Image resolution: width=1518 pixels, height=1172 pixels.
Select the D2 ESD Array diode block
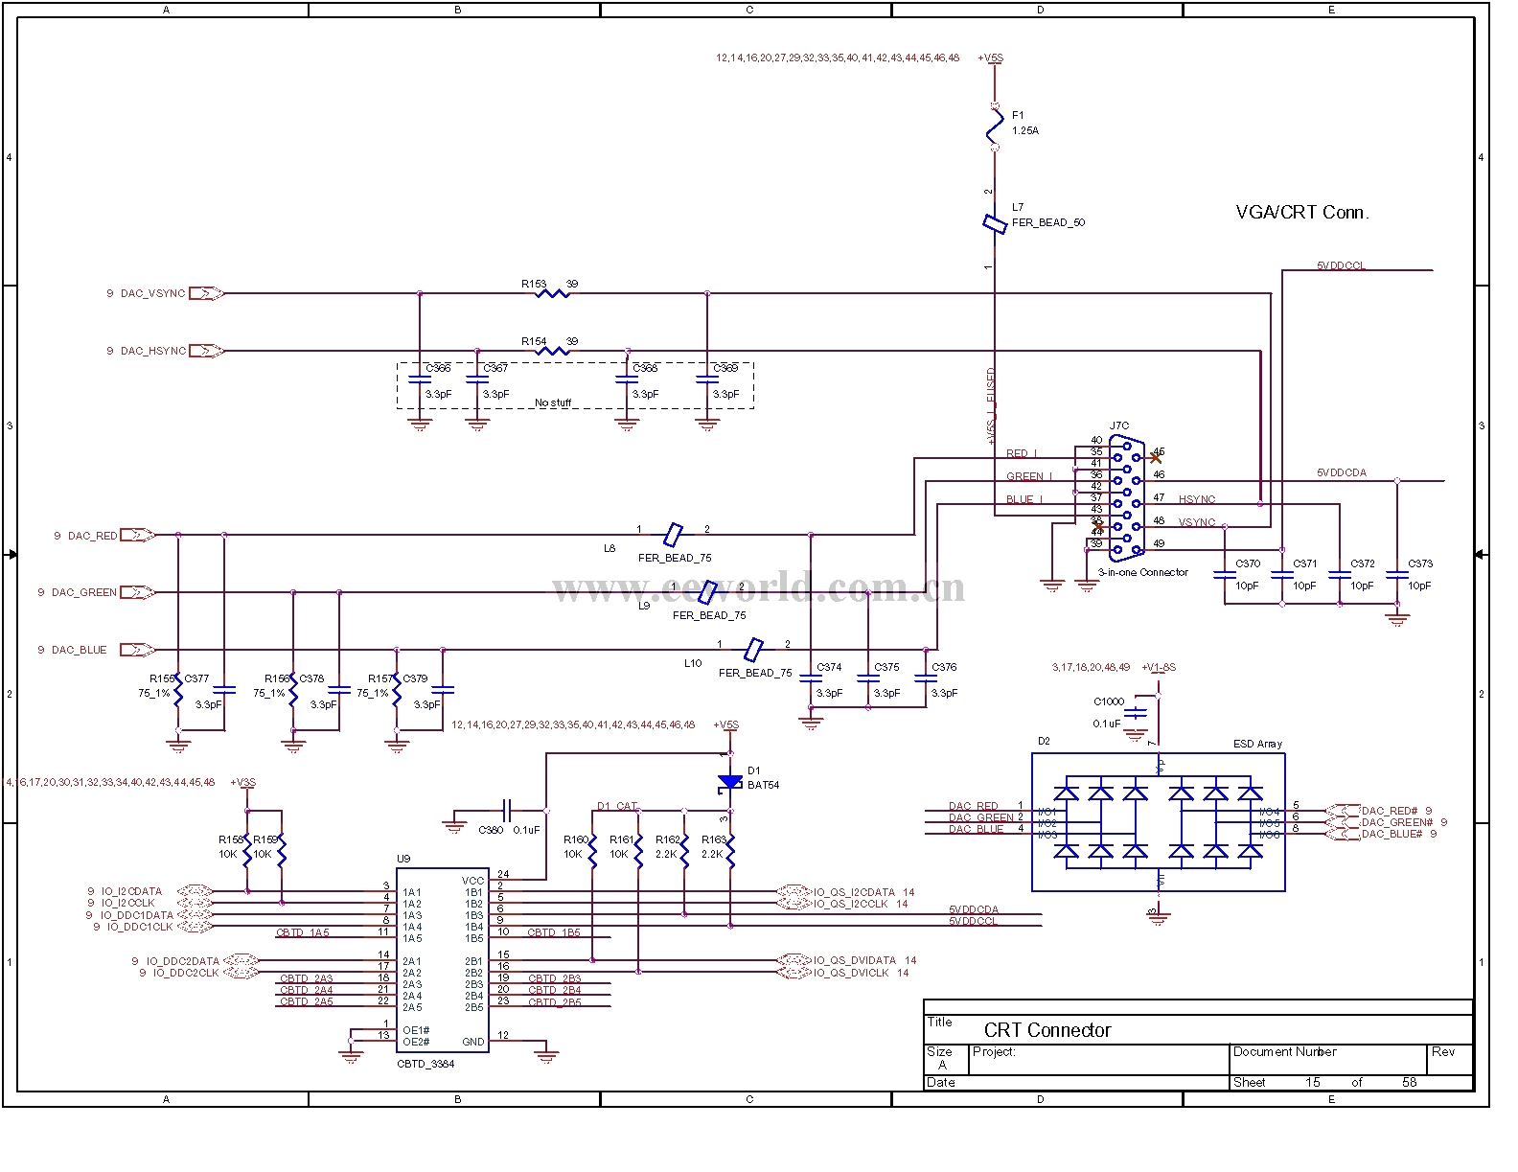tap(1158, 822)
